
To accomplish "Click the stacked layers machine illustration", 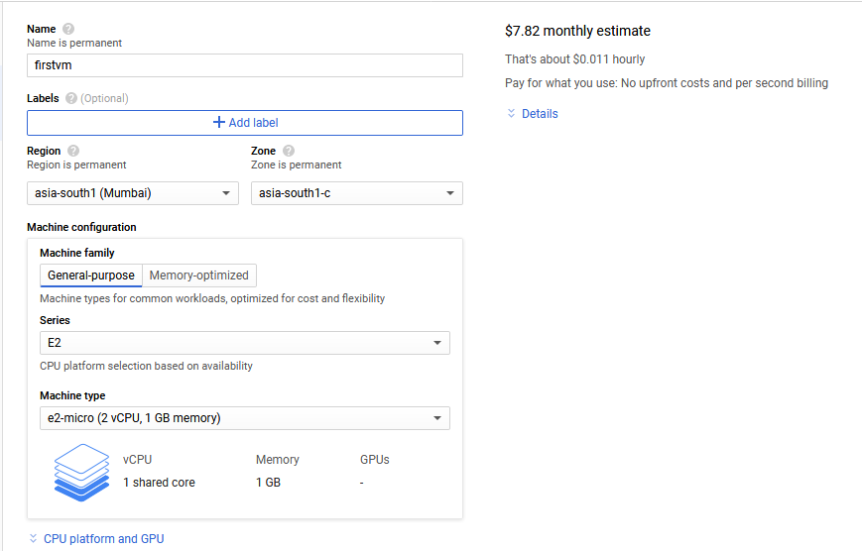I will pyautogui.click(x=81, y=472).
